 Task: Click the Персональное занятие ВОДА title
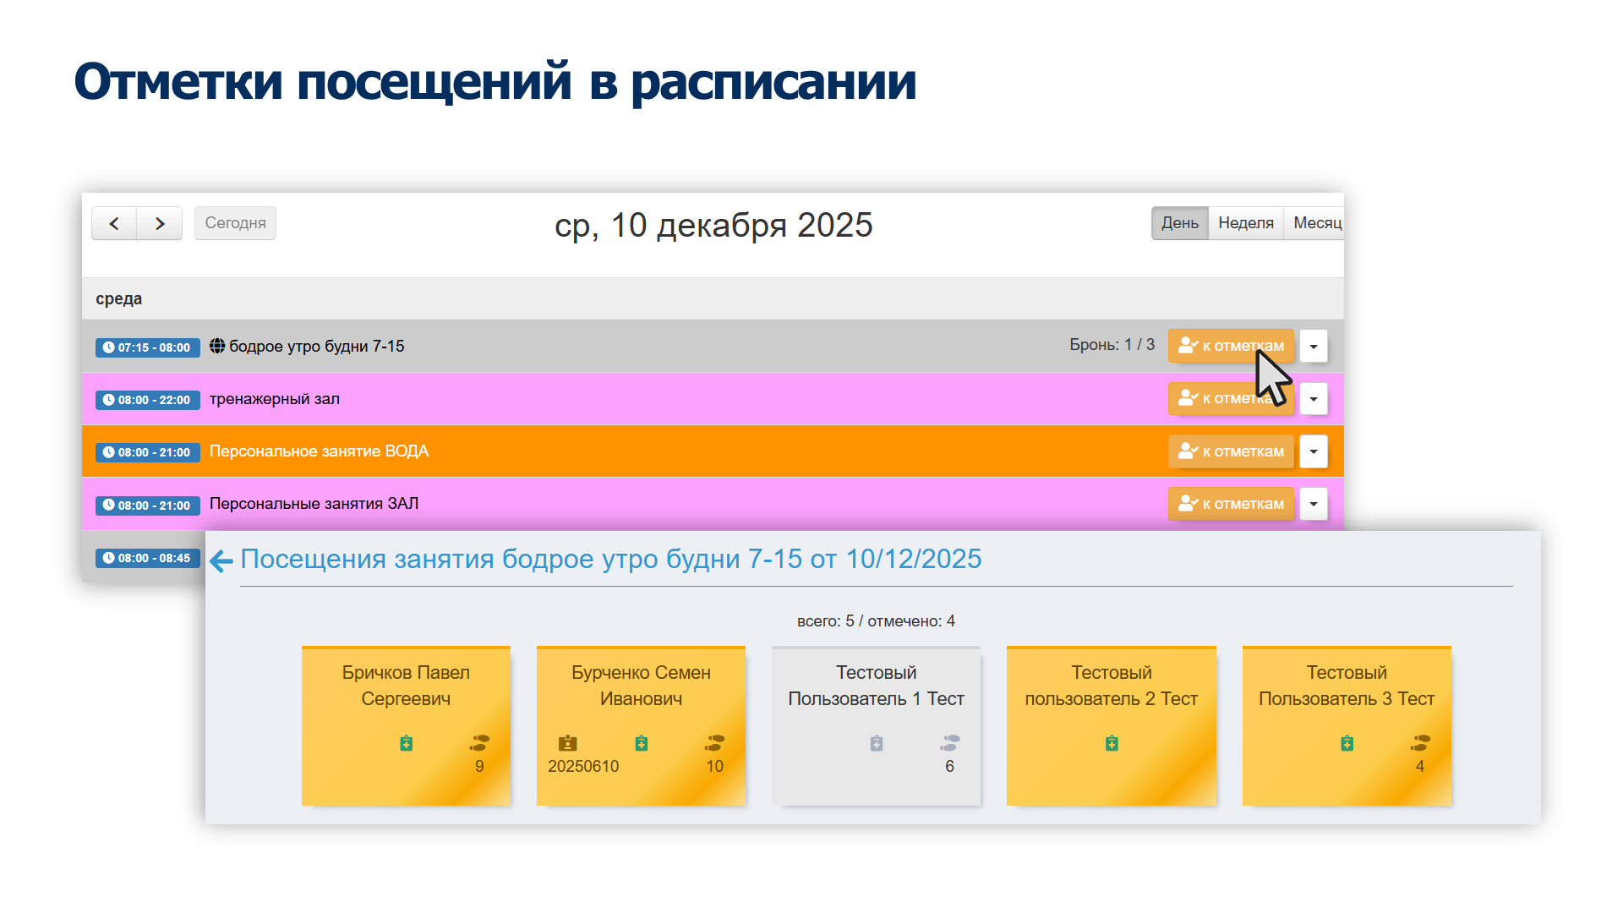(320, 451)
